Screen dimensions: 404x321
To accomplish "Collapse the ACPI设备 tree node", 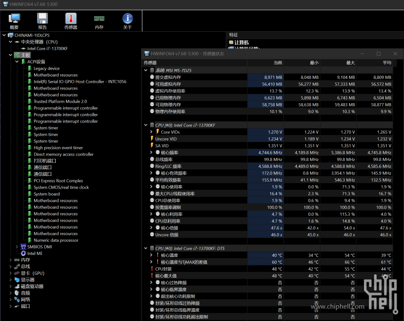I will [17, 62].
